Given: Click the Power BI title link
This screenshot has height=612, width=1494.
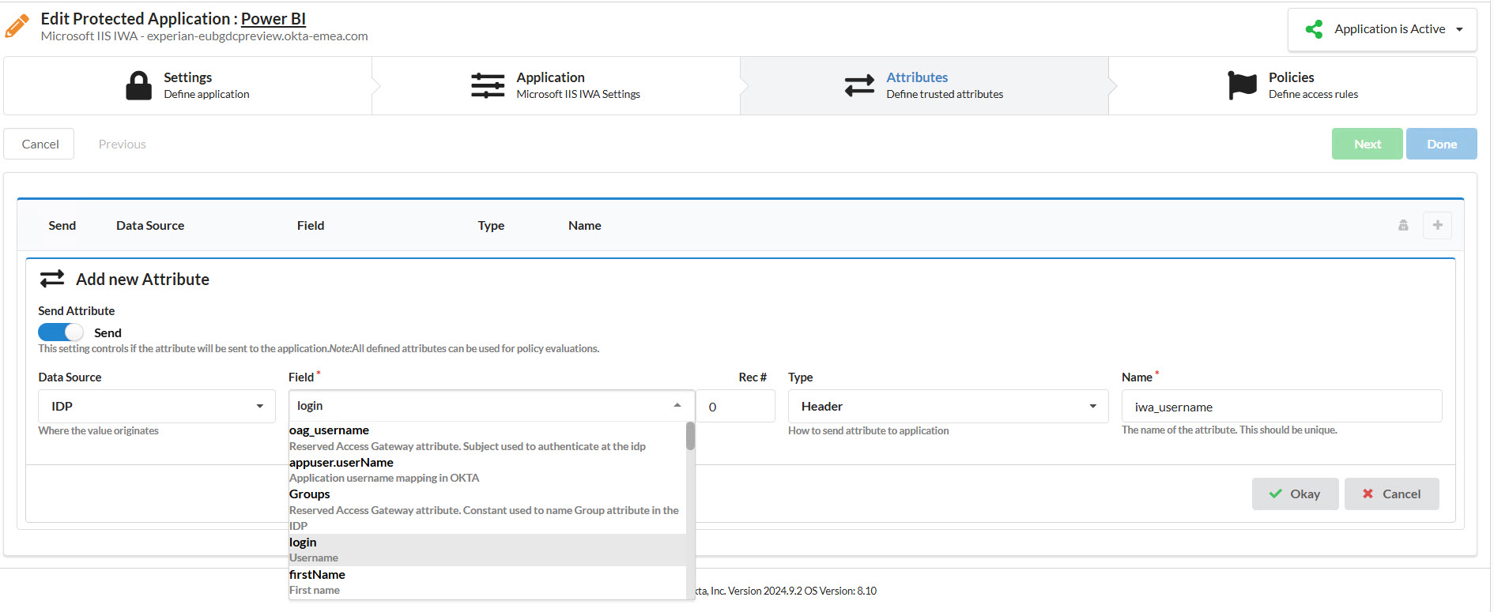Looking at the screenshot, I should tap(273, 19).
